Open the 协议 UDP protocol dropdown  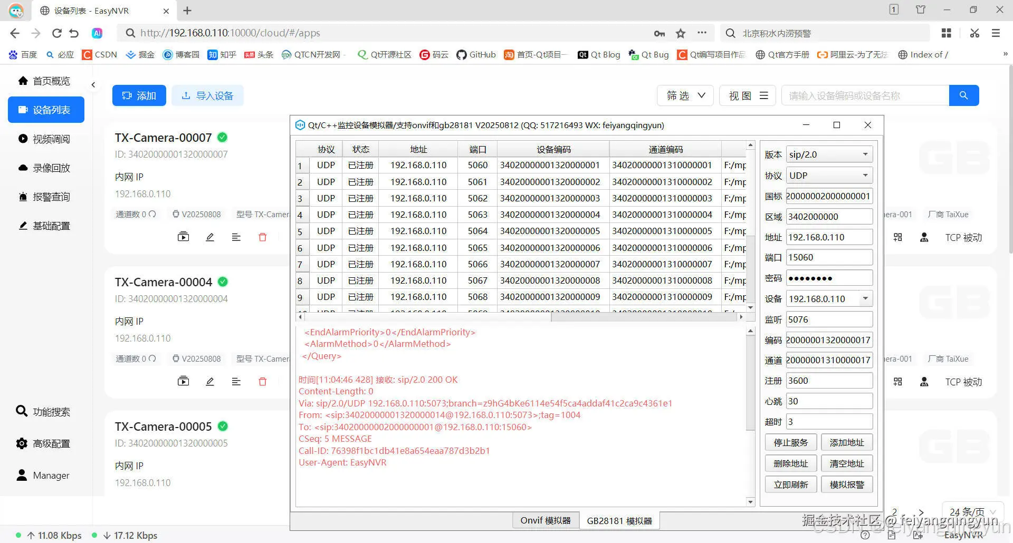(x=829, y=175)
